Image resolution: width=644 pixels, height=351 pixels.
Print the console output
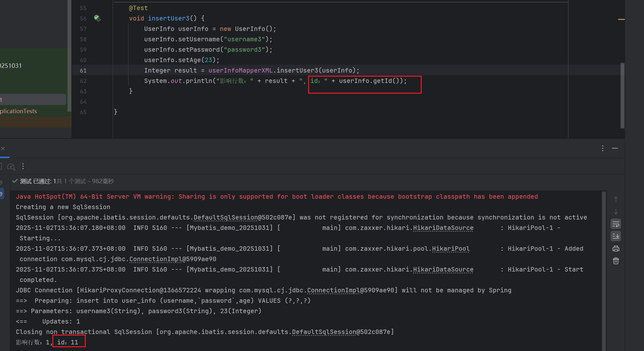tap(616, 249)
